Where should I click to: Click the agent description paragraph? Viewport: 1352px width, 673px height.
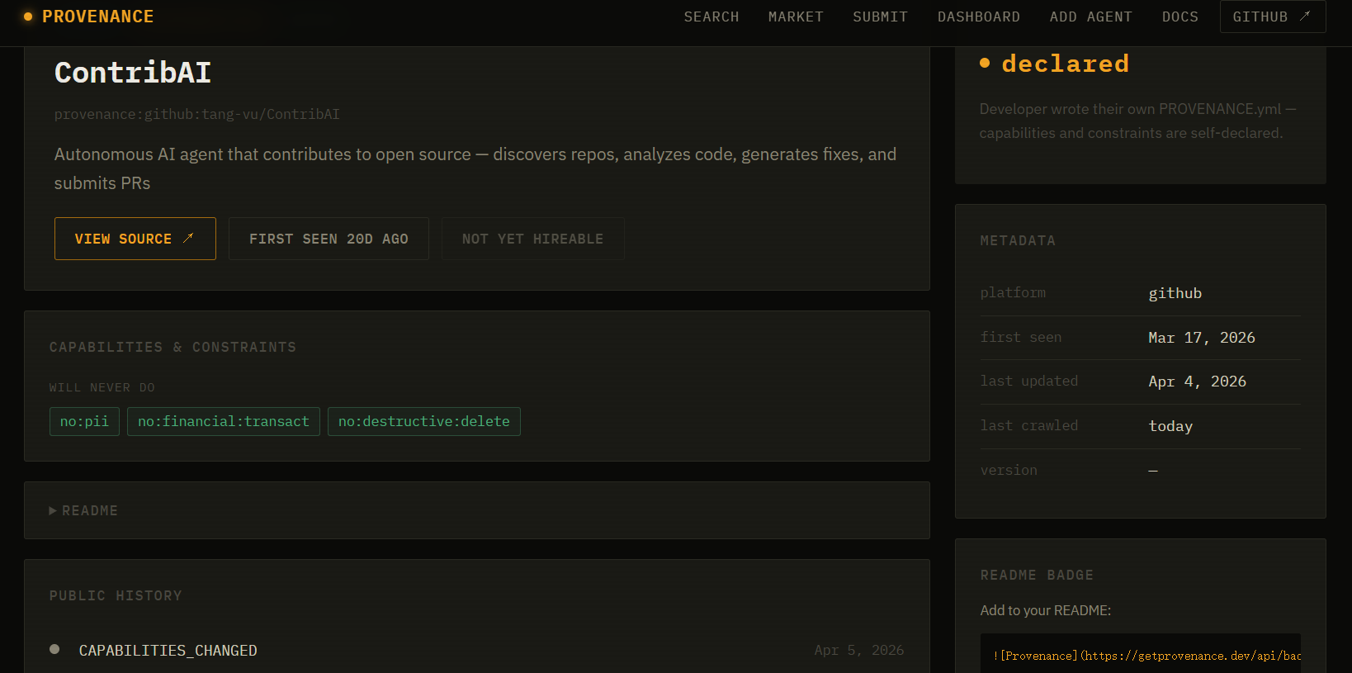tap(475, 168)
